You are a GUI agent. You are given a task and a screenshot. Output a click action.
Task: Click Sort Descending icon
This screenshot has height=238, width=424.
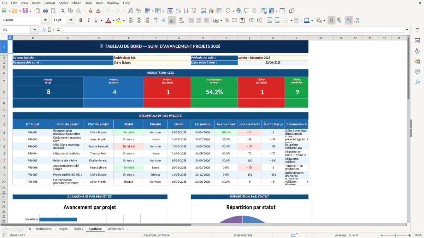186,11
